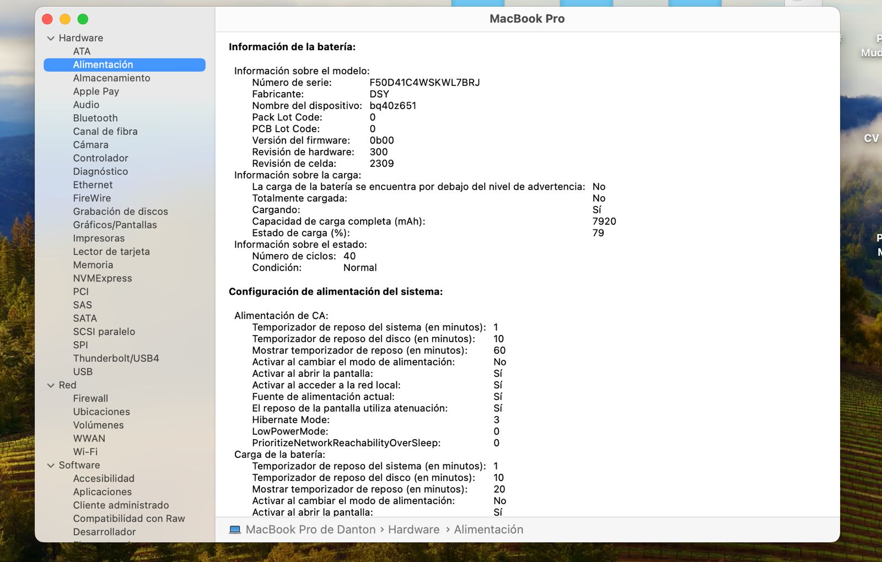Open Gráficos/Pantallas hardware section

115,225
